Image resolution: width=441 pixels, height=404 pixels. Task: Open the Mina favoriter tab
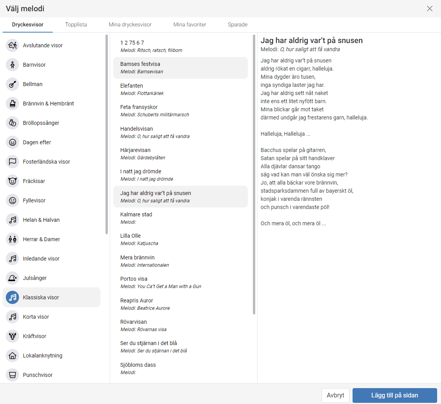tap(190, 24)
